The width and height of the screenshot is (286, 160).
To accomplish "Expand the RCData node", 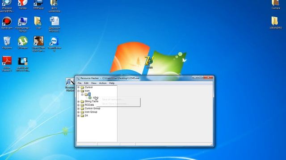I will (x=79, y=105).
